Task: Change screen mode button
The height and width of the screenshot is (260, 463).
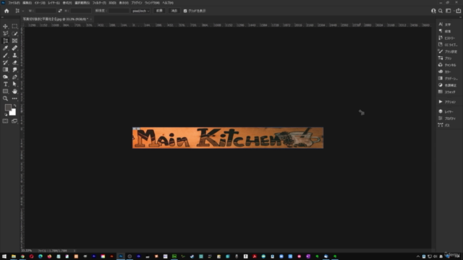Action: pos(14,121)
